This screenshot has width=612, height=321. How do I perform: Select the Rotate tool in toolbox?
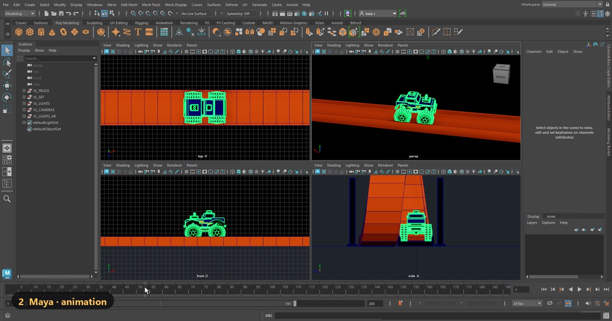click(7, 97)
